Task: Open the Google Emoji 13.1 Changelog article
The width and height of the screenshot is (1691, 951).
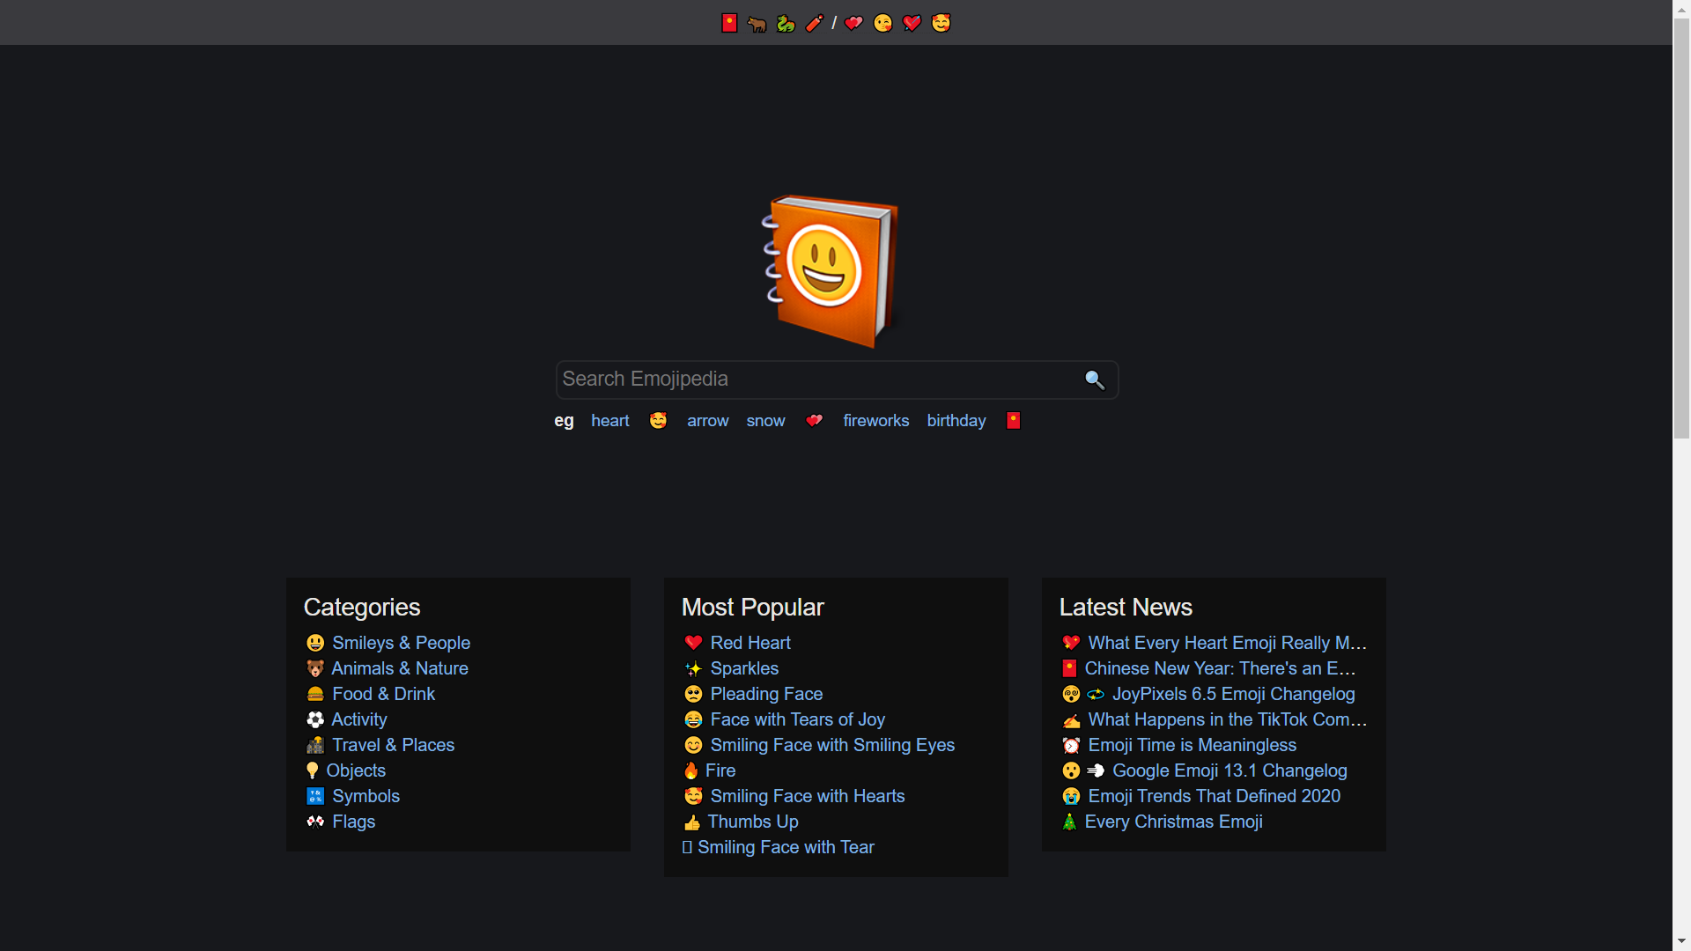Action: (1229, 770)
